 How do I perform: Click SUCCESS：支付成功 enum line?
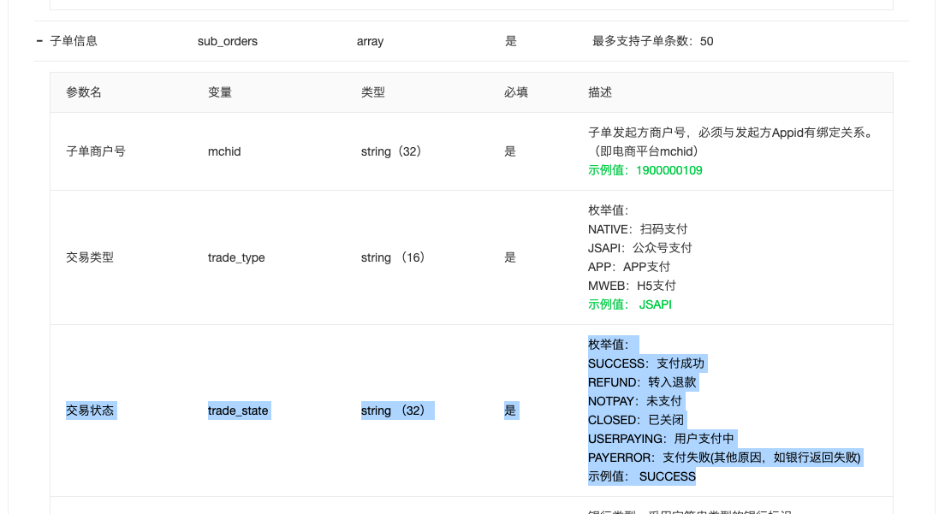[x=646, y=363]
